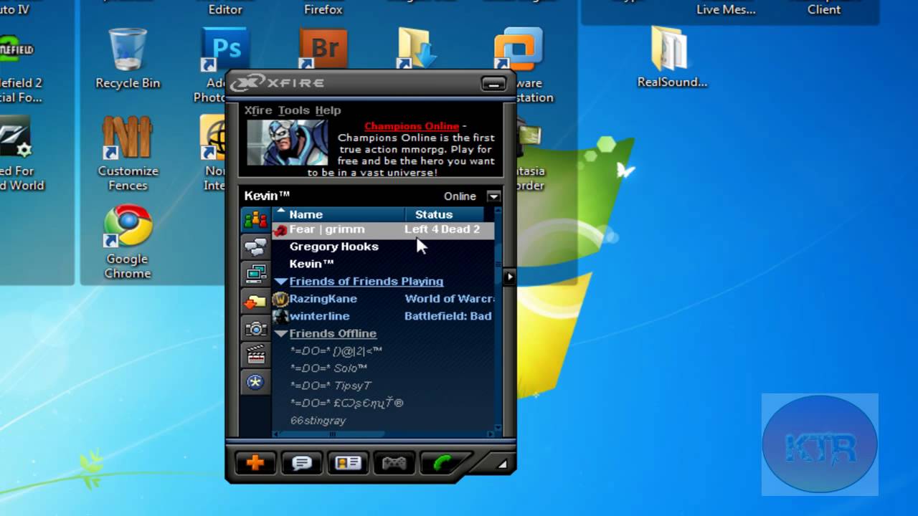Open the star badge tab in sidebar
Viewport: 918px width, 516px height.
[255, 382]
